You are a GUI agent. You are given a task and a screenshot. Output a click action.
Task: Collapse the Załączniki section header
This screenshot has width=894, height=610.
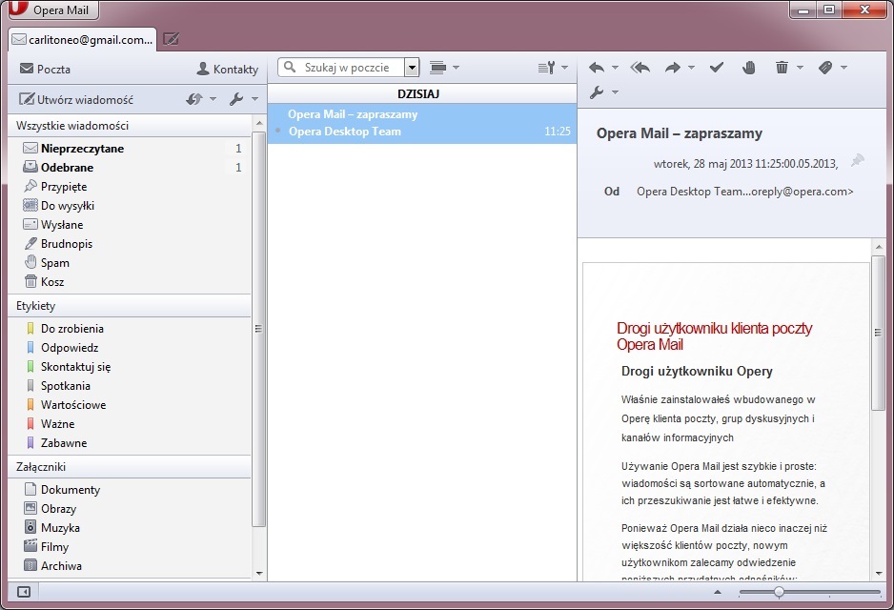(x=130, y=467)
